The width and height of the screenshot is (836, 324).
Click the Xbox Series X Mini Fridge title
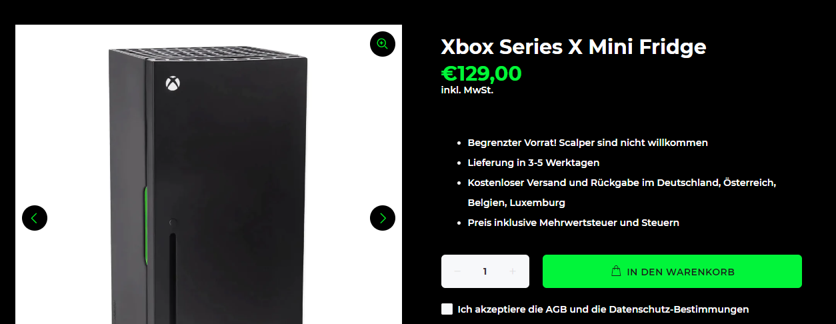coord(573,47)
